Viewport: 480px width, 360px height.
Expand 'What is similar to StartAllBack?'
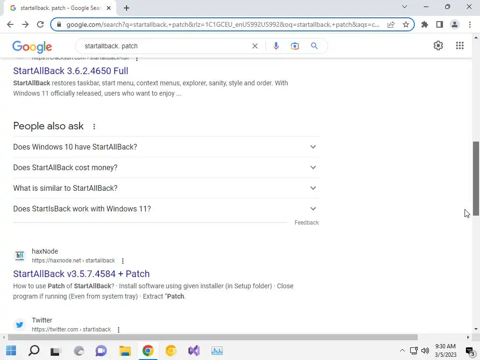165,188
